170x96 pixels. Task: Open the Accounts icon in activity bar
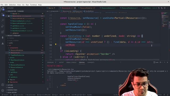(3, 85)
